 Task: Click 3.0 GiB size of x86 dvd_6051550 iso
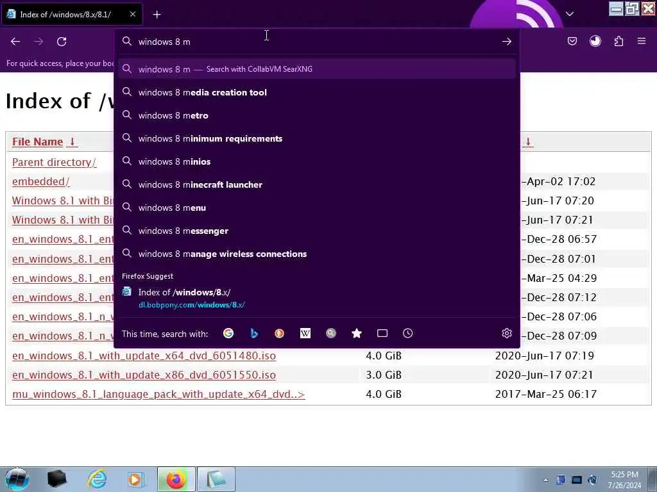(x=384, y=375)
